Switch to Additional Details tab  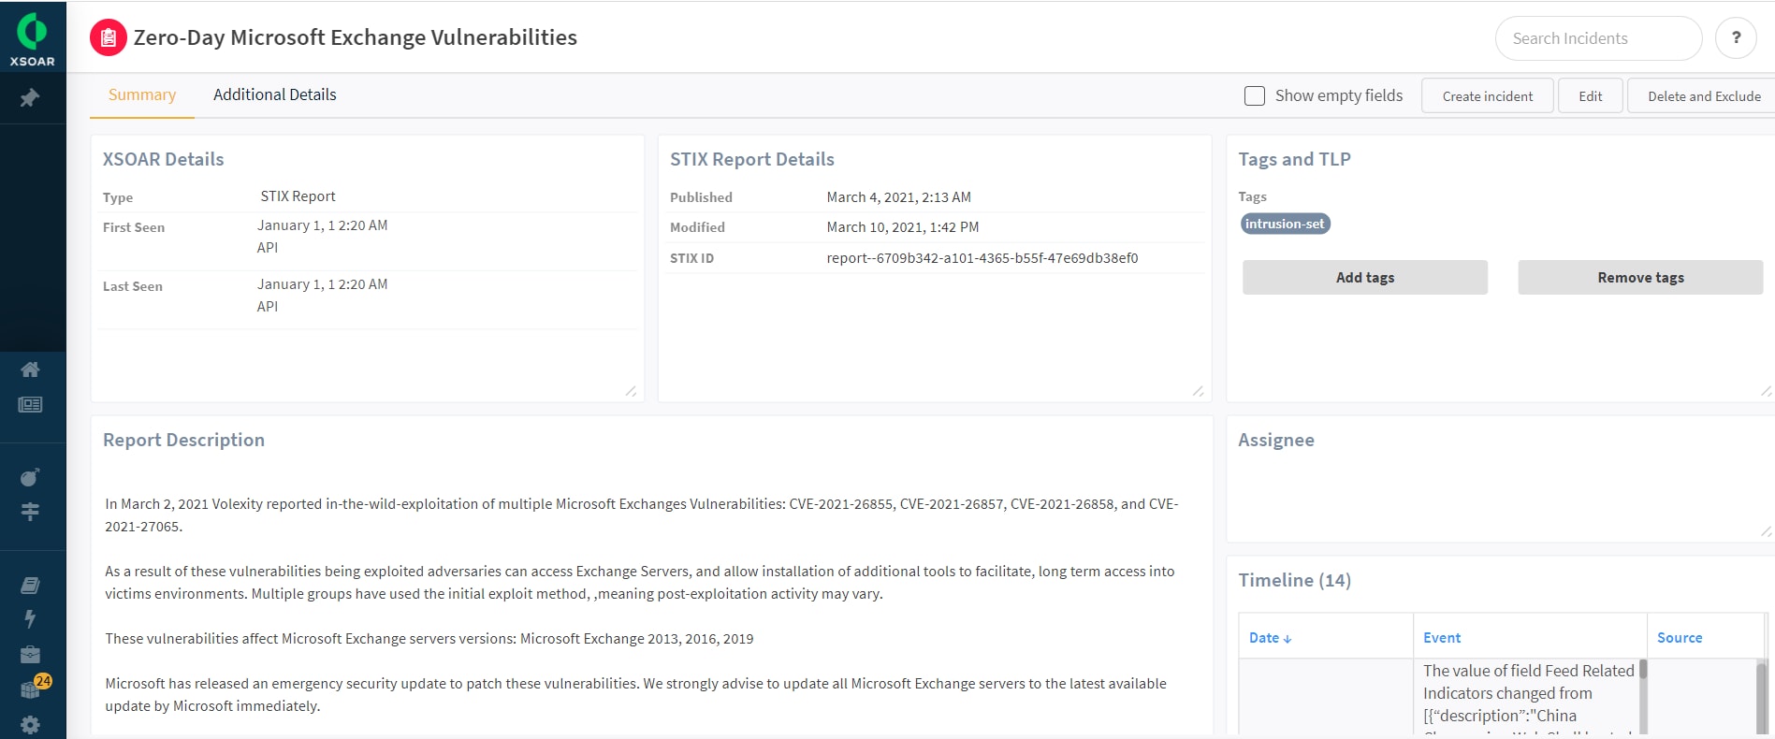[275, 94]
